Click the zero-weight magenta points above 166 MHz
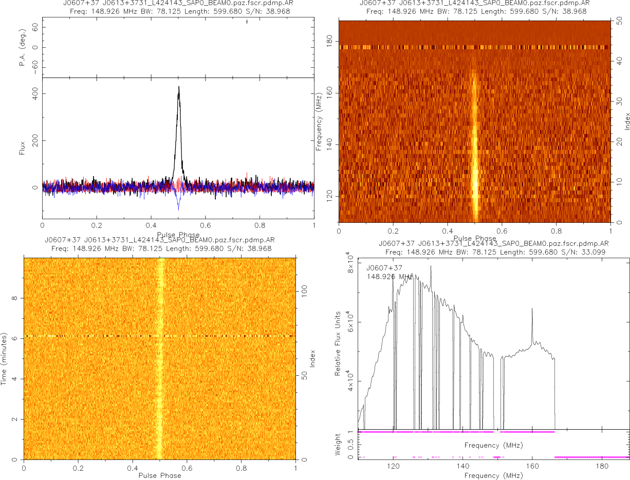The image size is (630, 480). click(591, 457)
